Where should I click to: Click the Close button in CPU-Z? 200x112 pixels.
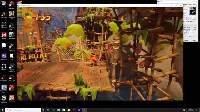pos(194,40)
